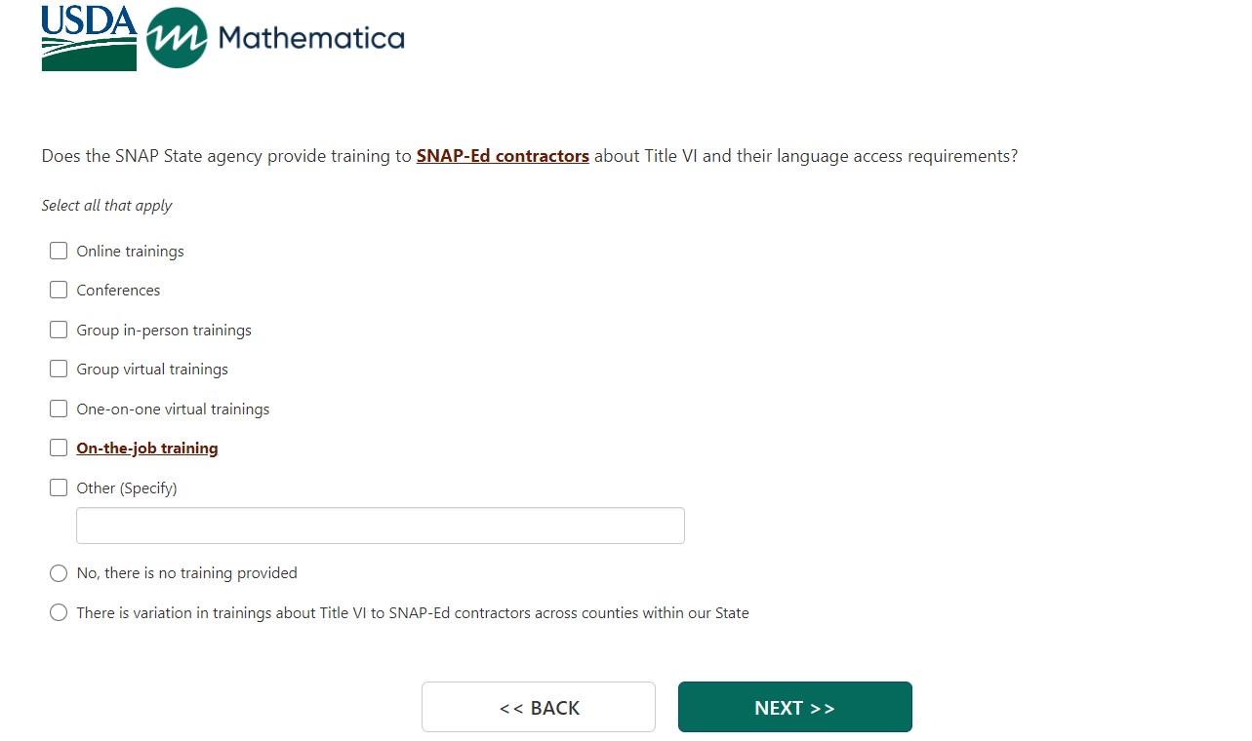Check the Online trainings checkbox
This screenshot has width=1252, height=741.
click(59, 252)
